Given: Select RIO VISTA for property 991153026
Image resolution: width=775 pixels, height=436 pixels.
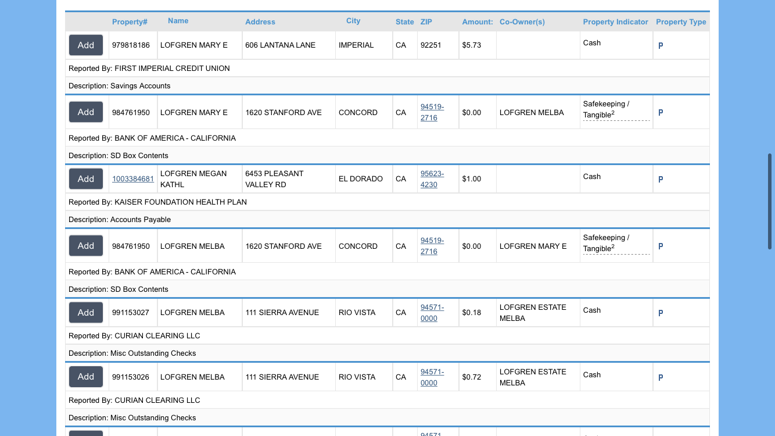Looking at the screenshot, I should coord(357,377).
